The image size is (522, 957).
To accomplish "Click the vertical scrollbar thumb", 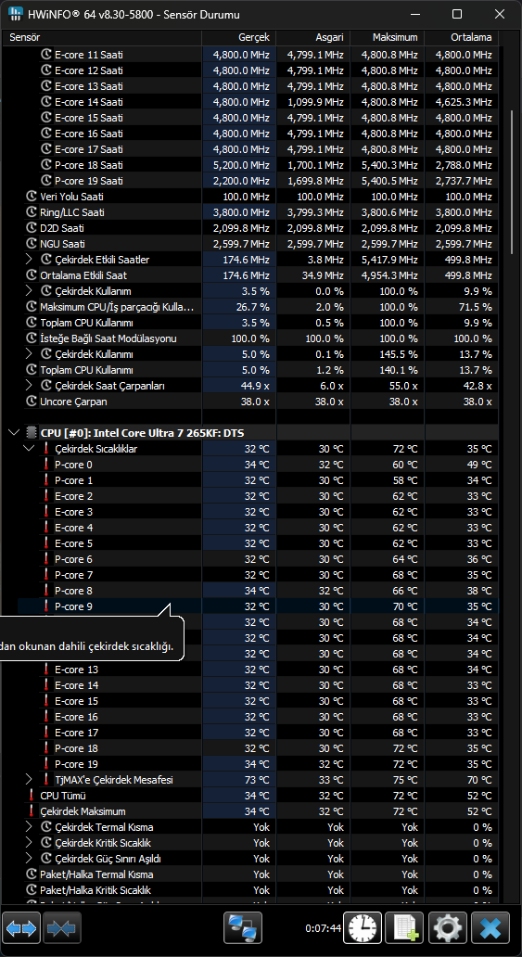I will 510,183.
